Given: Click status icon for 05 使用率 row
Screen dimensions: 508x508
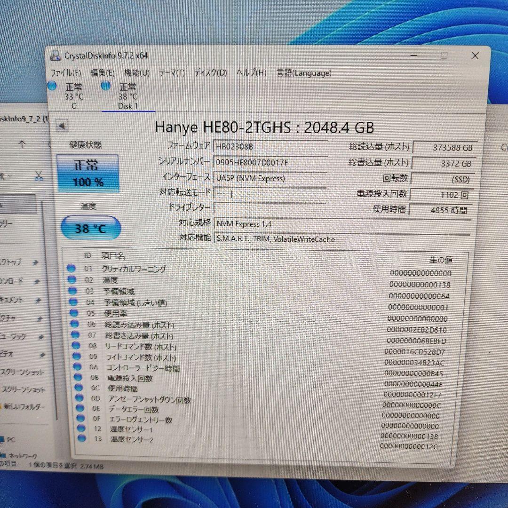Looking at the screenshot, I should pos(74,313).
